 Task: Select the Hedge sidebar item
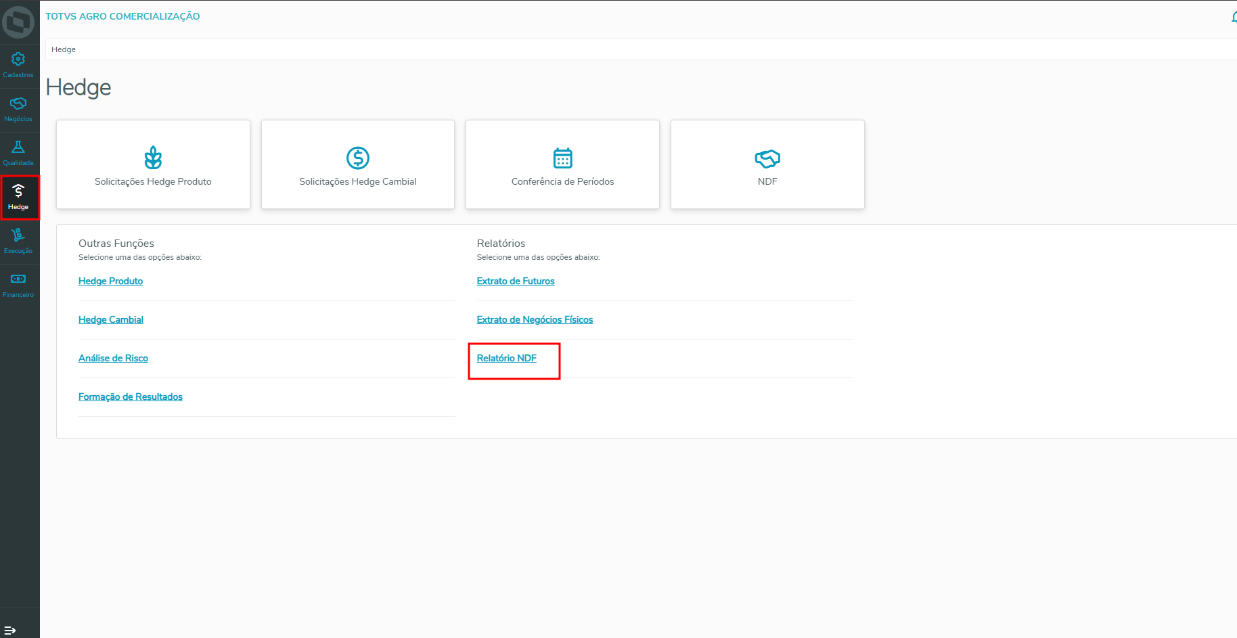pyautogui.click(x=18, y=198)
